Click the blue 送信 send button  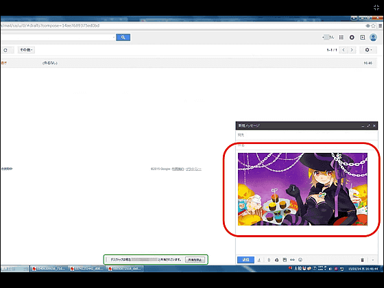pyautogui.click(x=245, y=260)
